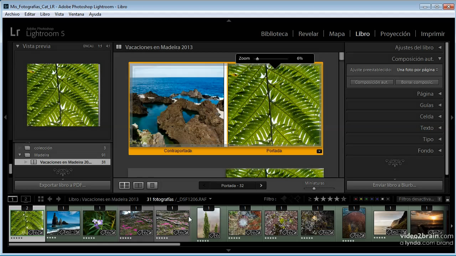The image size is (456, 256).
Task: Open cover layout picker arrow on Portada
Action: click(x=319, y=151)
